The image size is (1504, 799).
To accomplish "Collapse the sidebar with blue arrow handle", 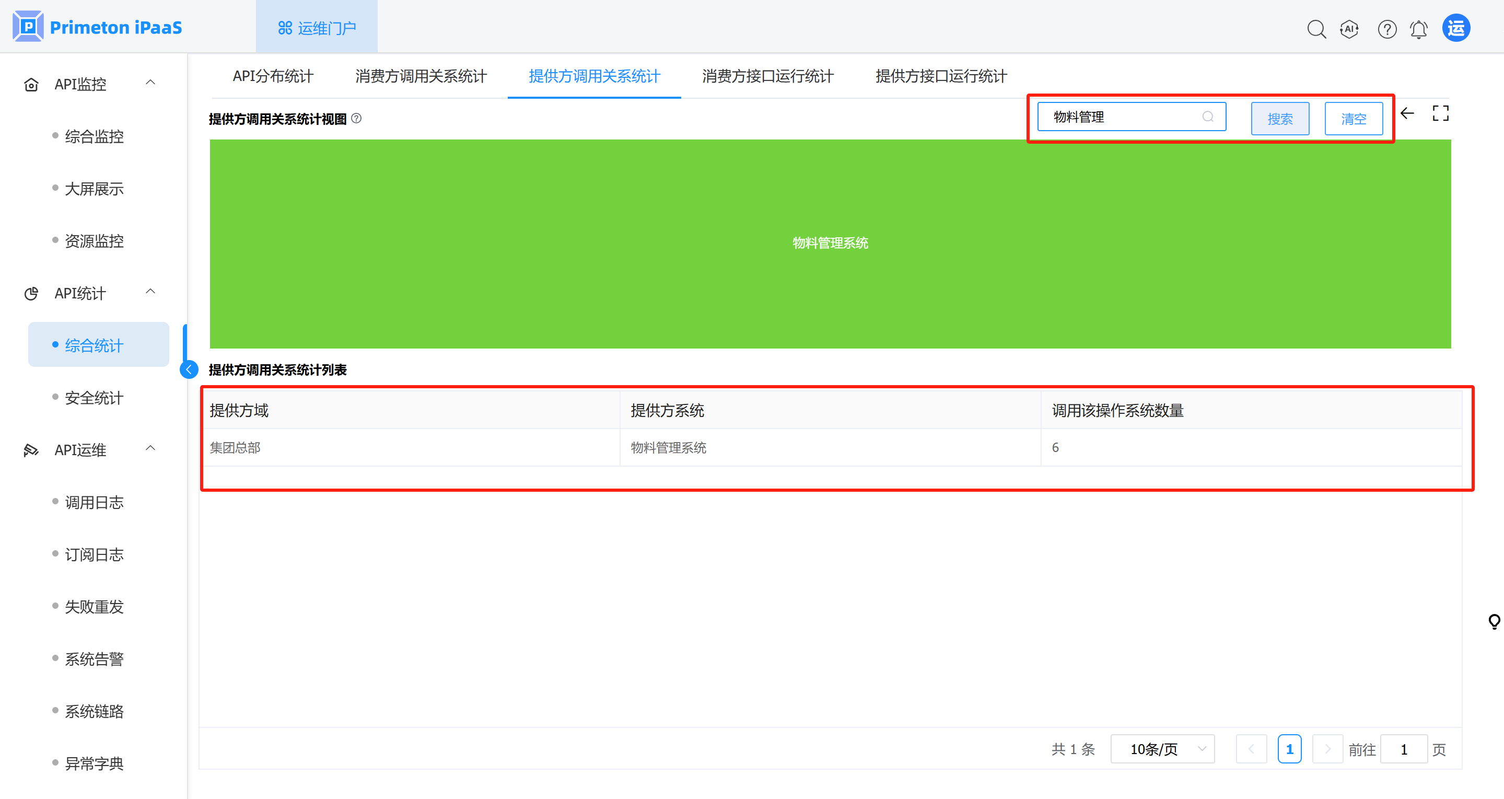I will pyautogui.click(x=189, y=369).
